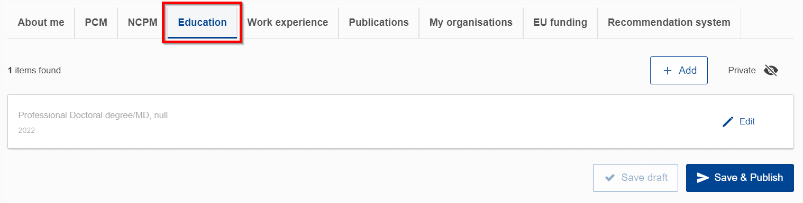Viewport: 803px width, 203px height.
Task: Select the highlighted Education tab
Action: click(x=202, y=23)
